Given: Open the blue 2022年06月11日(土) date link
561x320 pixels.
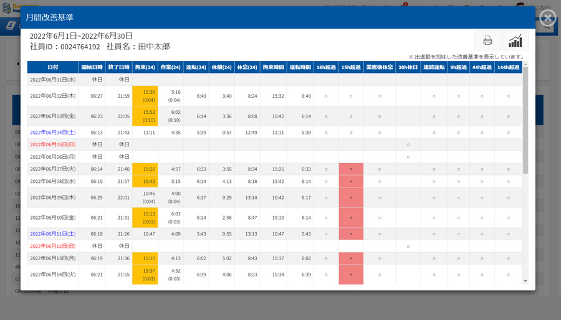Looking at the screenshot, I should (x=53, y=234).
